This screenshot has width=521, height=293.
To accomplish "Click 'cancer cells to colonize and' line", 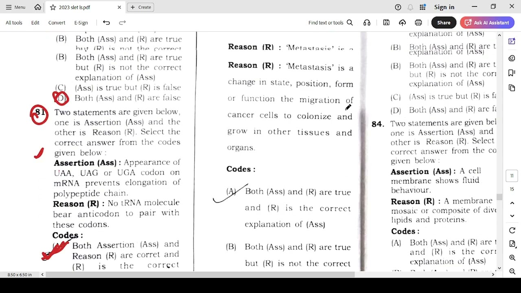I will pyautogui.click(x=290, y=116).
